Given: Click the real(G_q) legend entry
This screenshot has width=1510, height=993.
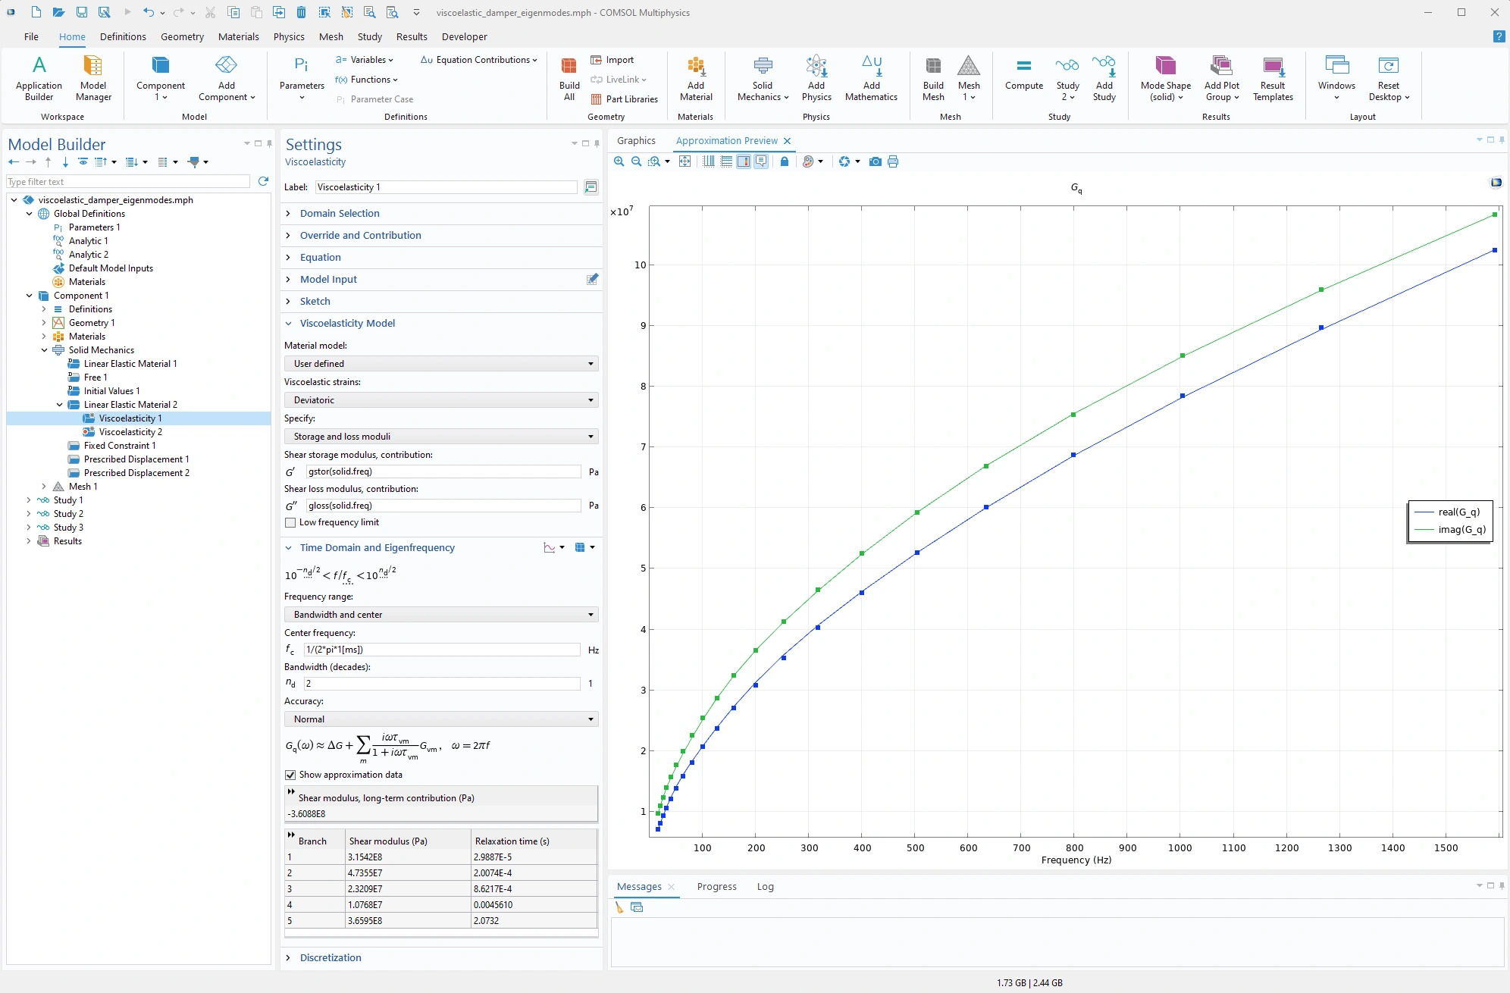Looking at the screenshot, I should 1458,512.
